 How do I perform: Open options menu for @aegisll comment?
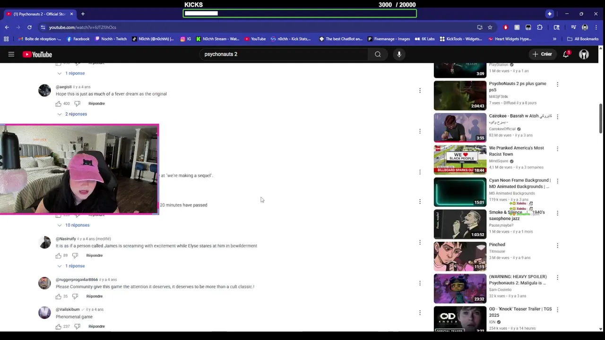pyautogui.click(x=420, y=90)
